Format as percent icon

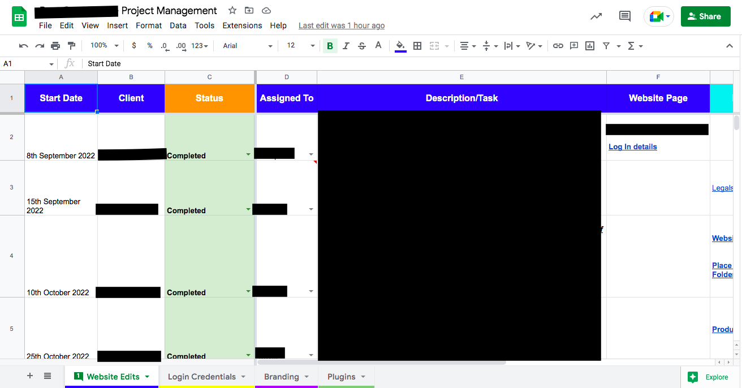(150, 46)
